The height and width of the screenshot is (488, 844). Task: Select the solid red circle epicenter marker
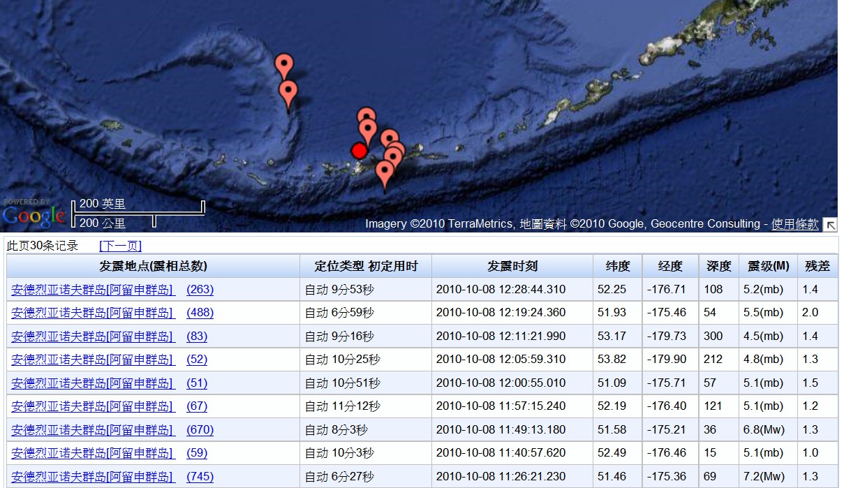point(359,151)
